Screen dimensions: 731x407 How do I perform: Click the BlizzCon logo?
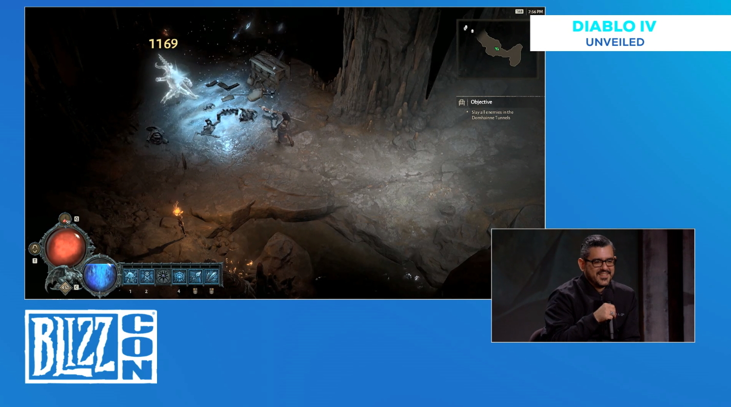tap(91, 347)
